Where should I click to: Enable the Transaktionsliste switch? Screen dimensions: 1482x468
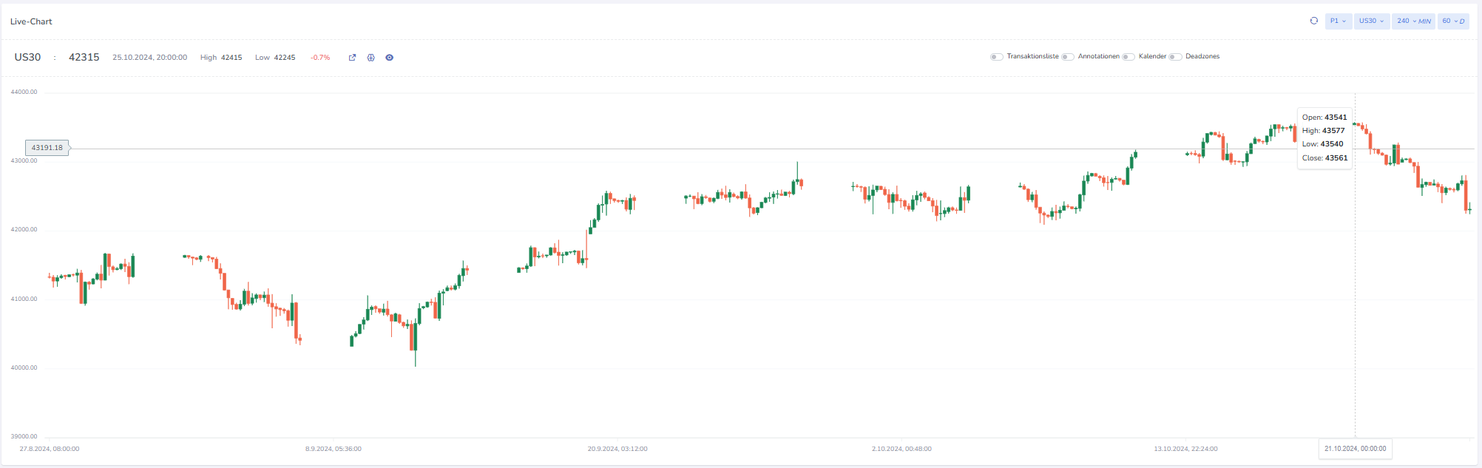[x=997, y=57]
